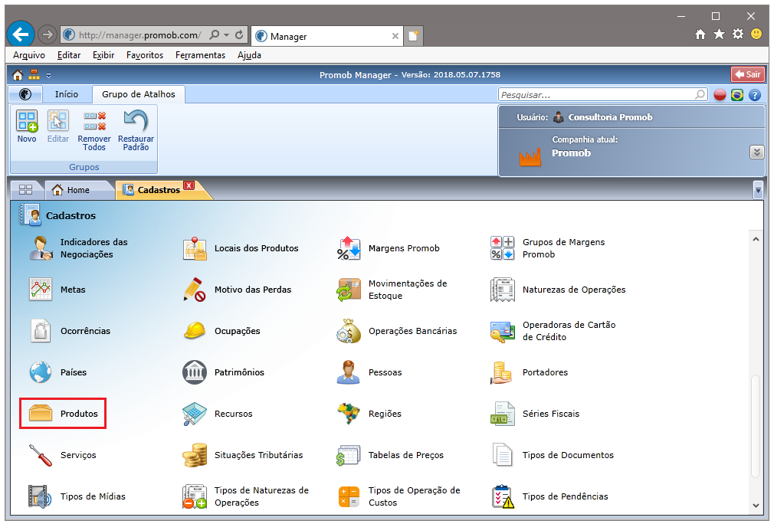Open Locais dos Produtos icon
Image resolution: width=774 pixels, height=524 pixels.
[195, 248]
